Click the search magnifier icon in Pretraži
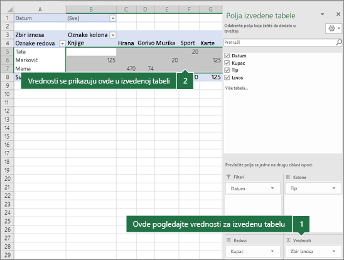 339,42
